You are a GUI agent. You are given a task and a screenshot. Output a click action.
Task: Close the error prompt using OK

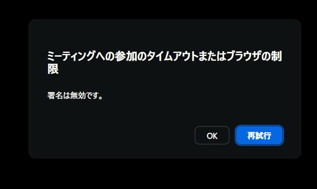pyautogui.click(x=212, y=136)
